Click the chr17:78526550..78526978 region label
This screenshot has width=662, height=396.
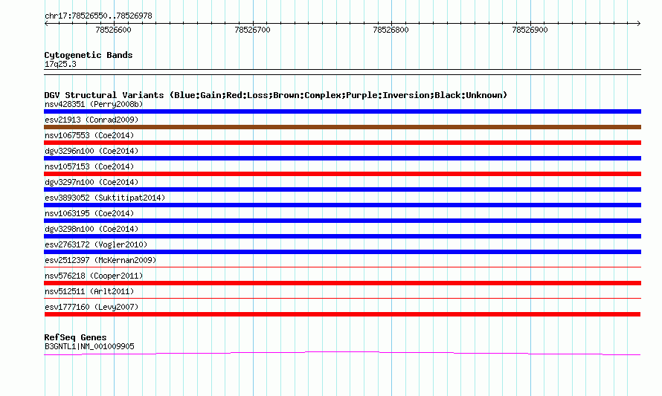click(x=98, y=16)
